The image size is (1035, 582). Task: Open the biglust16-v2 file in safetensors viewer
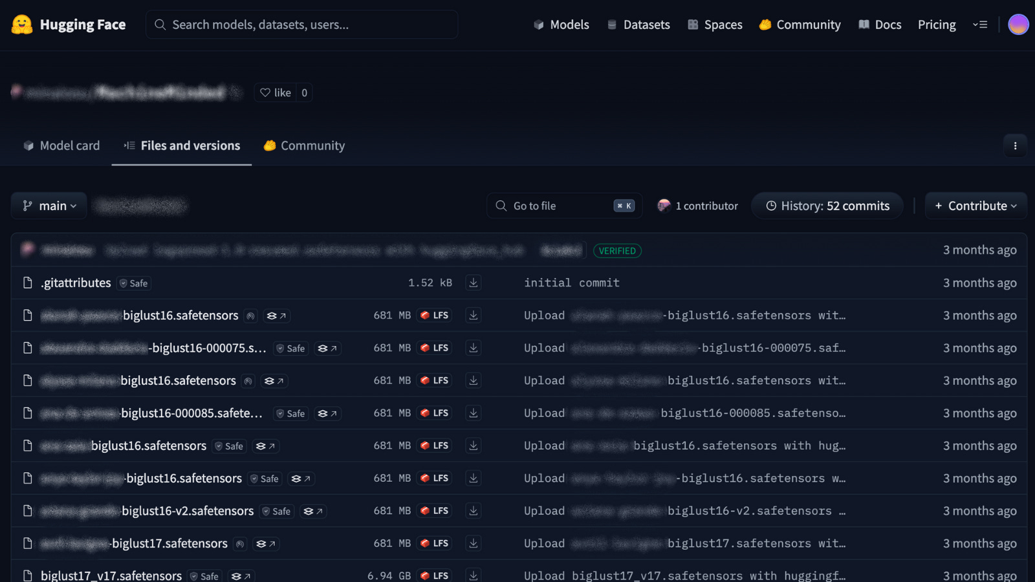coord(313,512)
